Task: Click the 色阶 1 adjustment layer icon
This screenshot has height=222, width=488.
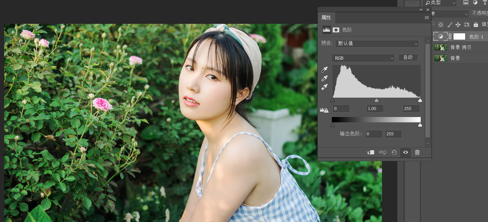Action: 440,36
